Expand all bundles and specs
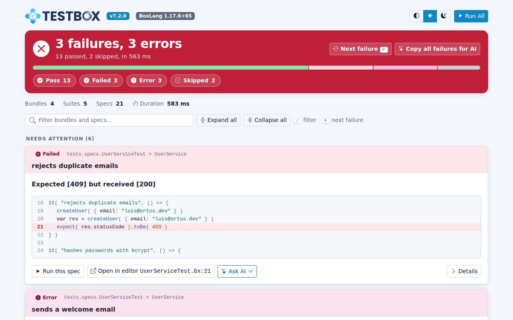The width and height of the screenshot is (513, 320). click(x=218, y=120)
